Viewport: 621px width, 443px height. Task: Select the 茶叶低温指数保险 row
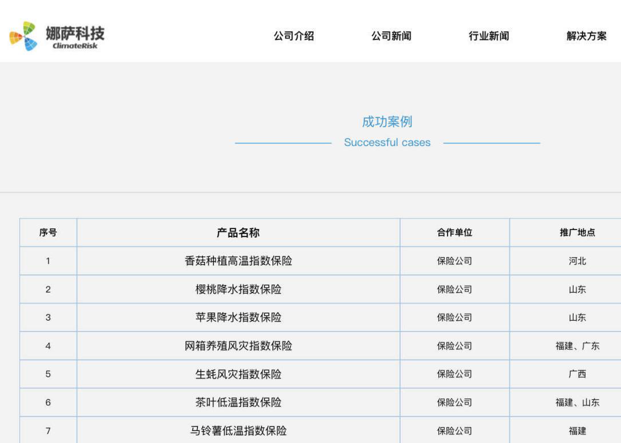pos(238,402)
